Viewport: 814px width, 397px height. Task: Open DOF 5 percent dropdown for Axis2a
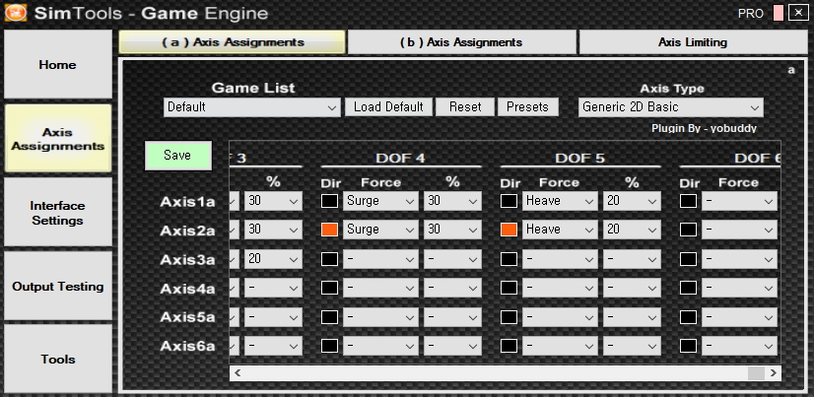[x=632, y=230]
